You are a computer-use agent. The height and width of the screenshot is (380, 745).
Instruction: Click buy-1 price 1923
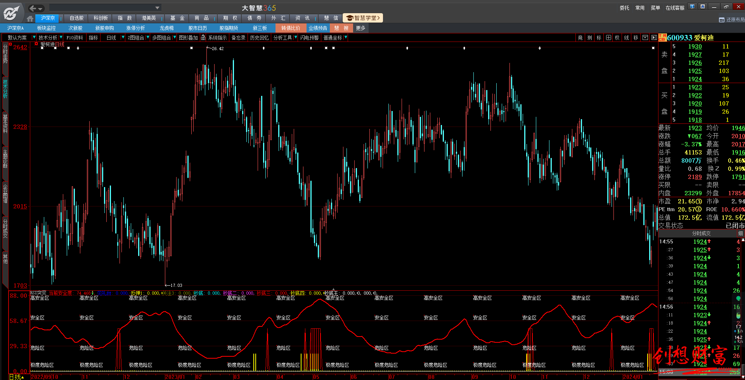[695, 87]
